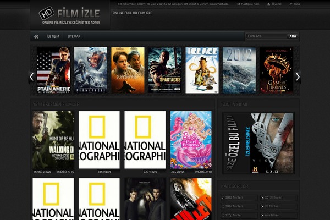Open the Prometheus poster in the carousel

pyautogui.click(x=91, y=70)
